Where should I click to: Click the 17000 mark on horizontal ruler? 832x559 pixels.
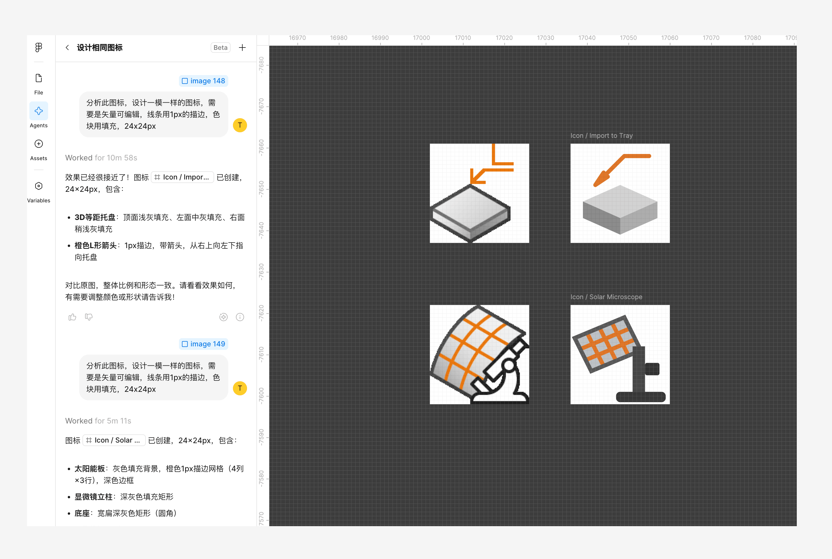[421, 38]
